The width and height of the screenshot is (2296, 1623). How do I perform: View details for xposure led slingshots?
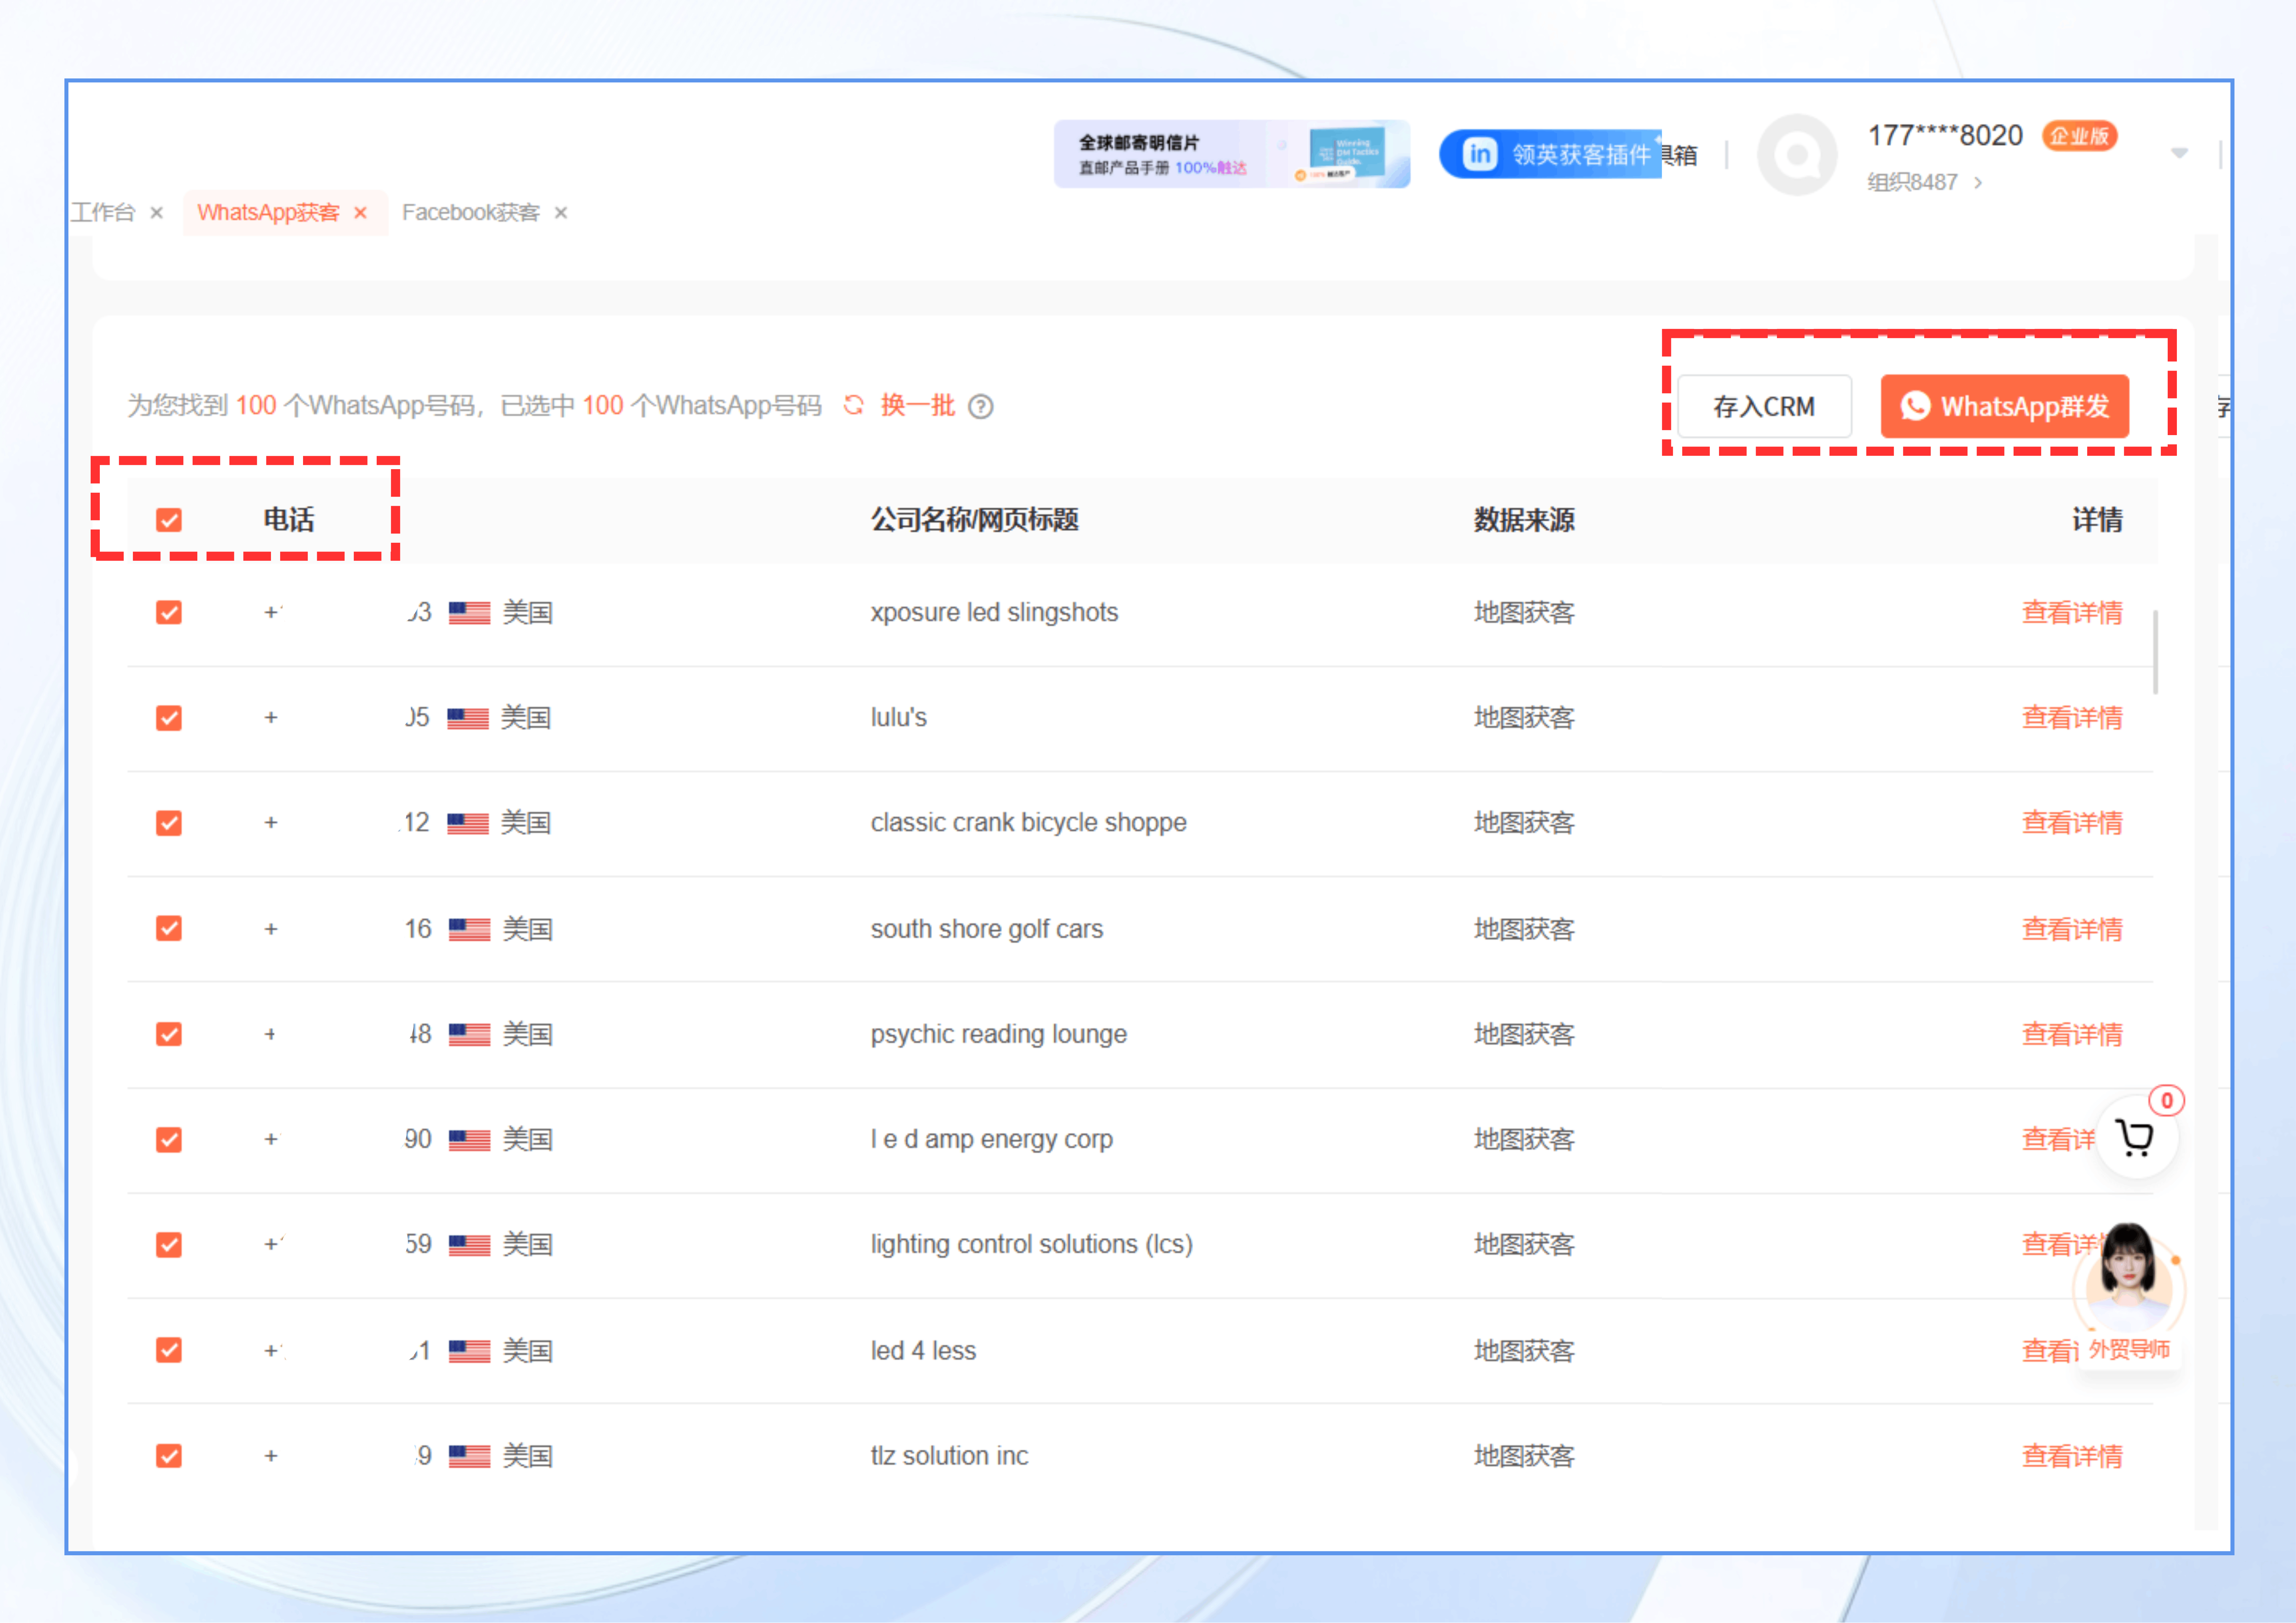(2072, 612)
